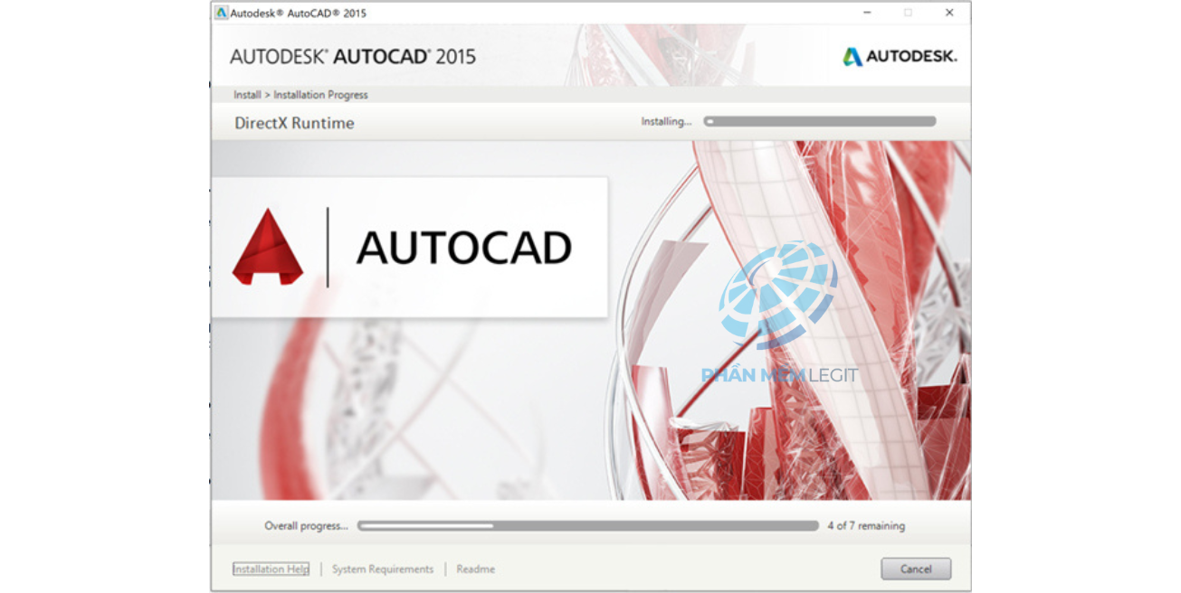Click the 'Overall progress...' label

[306, 526]
